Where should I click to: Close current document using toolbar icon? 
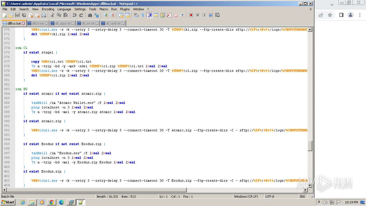pyautogui.click(x=31, y=15)
